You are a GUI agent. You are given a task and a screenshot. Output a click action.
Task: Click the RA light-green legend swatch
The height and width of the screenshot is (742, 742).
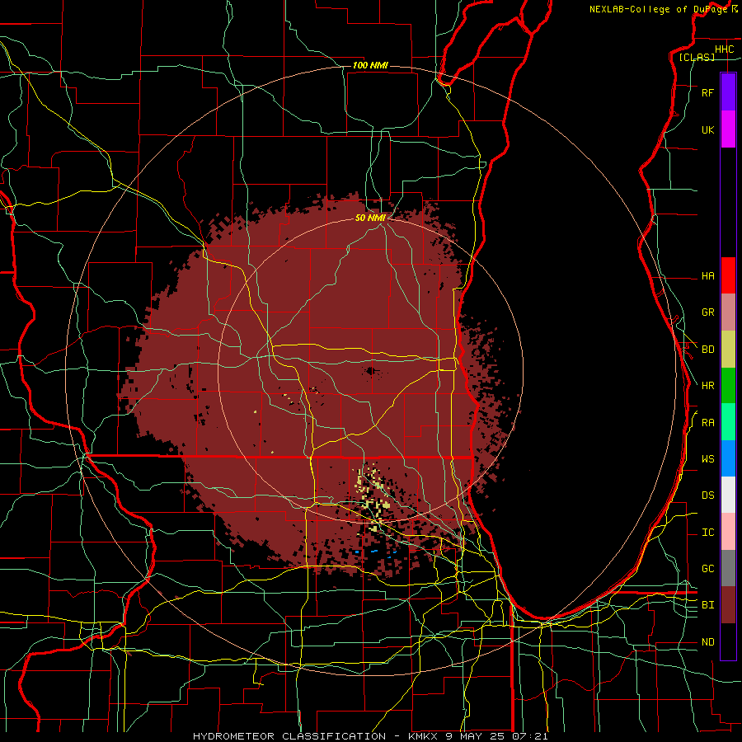(x=728, y=422)
